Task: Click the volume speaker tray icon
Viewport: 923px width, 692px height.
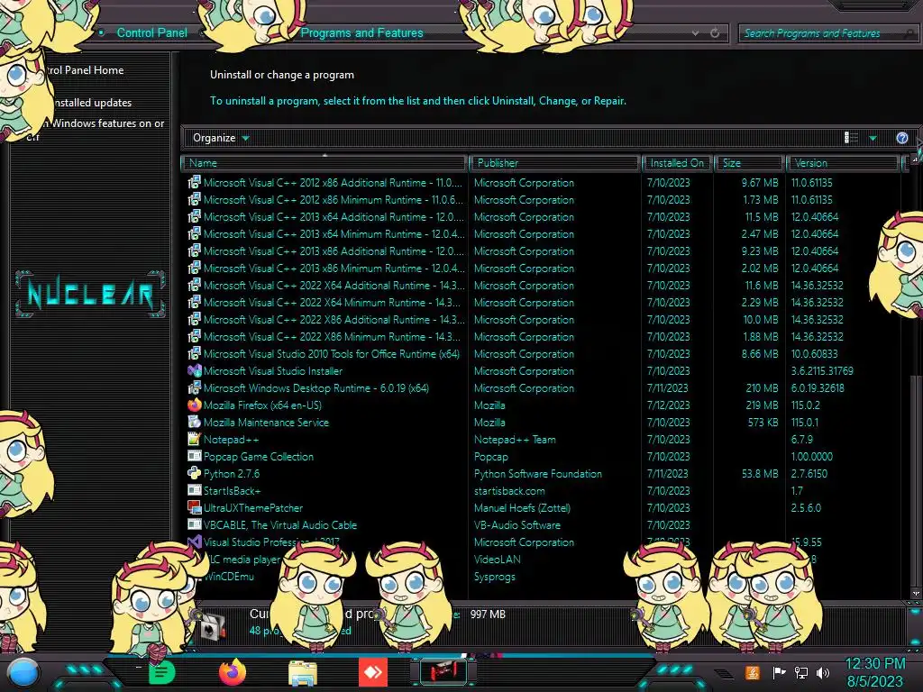Action: tap(823, 672)
